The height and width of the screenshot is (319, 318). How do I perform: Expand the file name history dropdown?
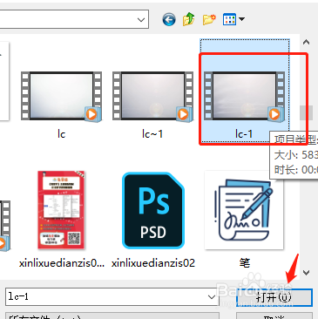coord(212,297)
